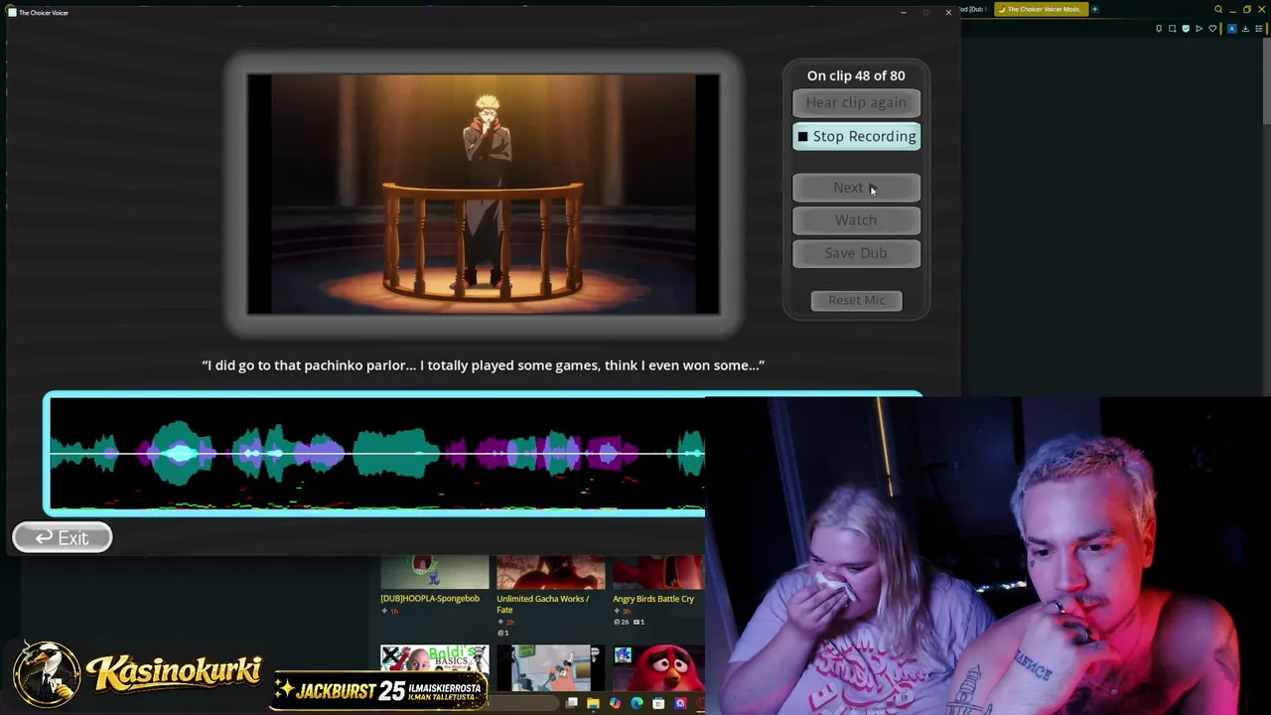Open the Angry Birds Battle Cry thumbnail
Viewport: 1271px width, 715px height.
(x=658, y=573)
